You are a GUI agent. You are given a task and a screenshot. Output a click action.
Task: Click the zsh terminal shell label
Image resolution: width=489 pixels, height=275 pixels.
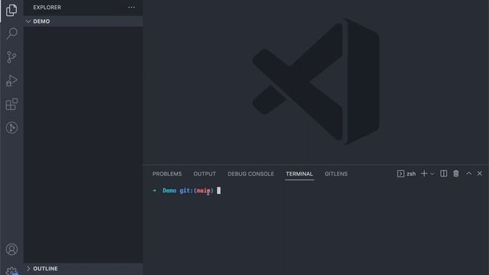[x=406, y=173]
